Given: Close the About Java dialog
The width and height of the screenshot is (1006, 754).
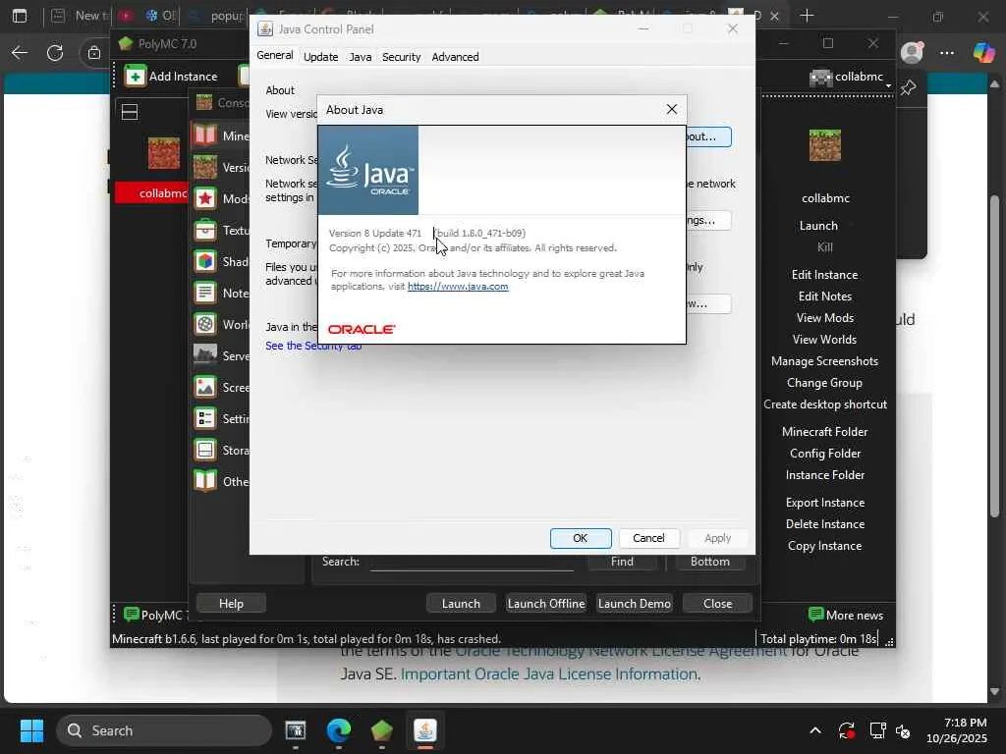Looking at the screenshot, I should tap(671, 109).
